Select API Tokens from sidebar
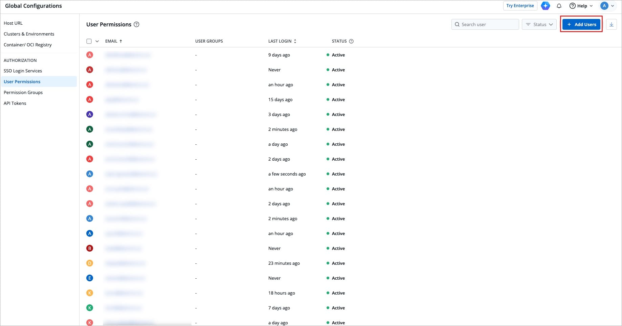Image resolution: width=622 pixels, height=326 pixels. (15, 103)
